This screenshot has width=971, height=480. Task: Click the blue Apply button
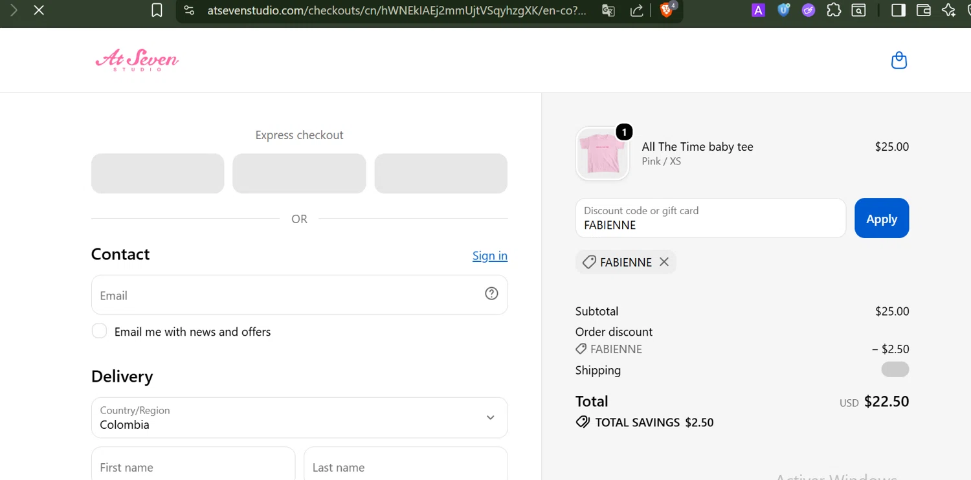point(882,218)
